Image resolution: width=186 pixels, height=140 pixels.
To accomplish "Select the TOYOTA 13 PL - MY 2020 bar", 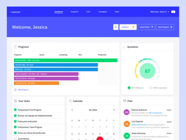I will [x=36, y=83].
